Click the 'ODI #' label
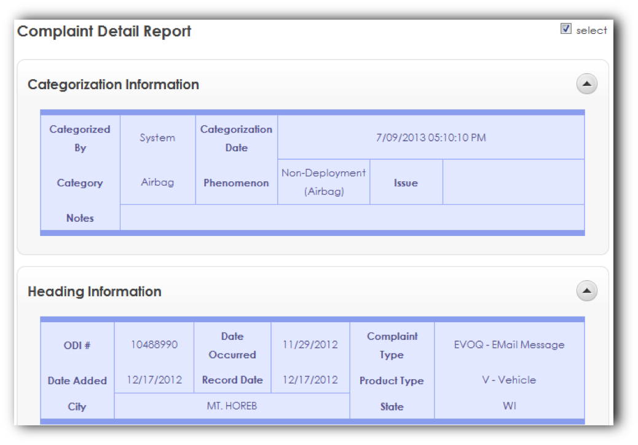Viewport: 638px width, 445px height. point(77,345)
